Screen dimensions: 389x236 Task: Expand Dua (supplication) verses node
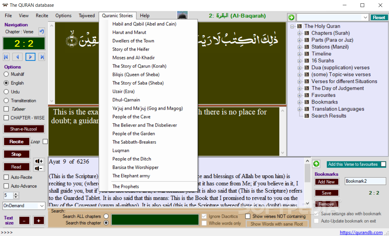coord(300,68)
